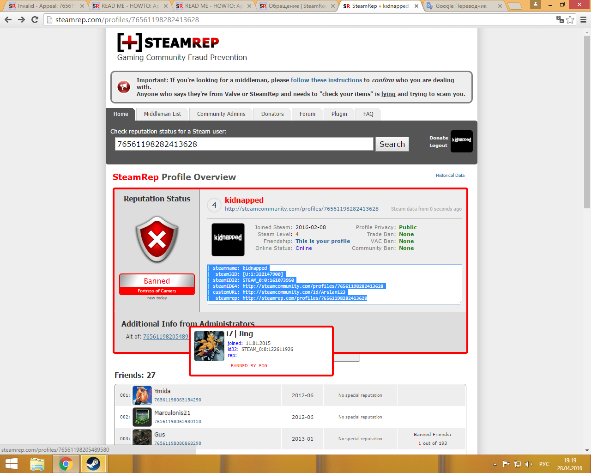Screen dimensions: 591x473
Task: Click the 1 out of 193 banned friends text
Action: coord(433,443)
